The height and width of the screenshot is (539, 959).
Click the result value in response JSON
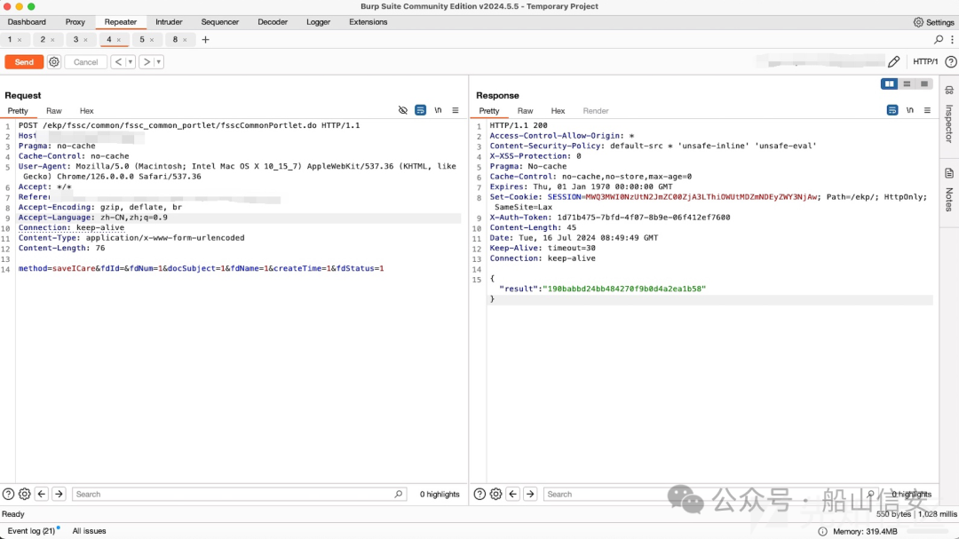point(624,289)
